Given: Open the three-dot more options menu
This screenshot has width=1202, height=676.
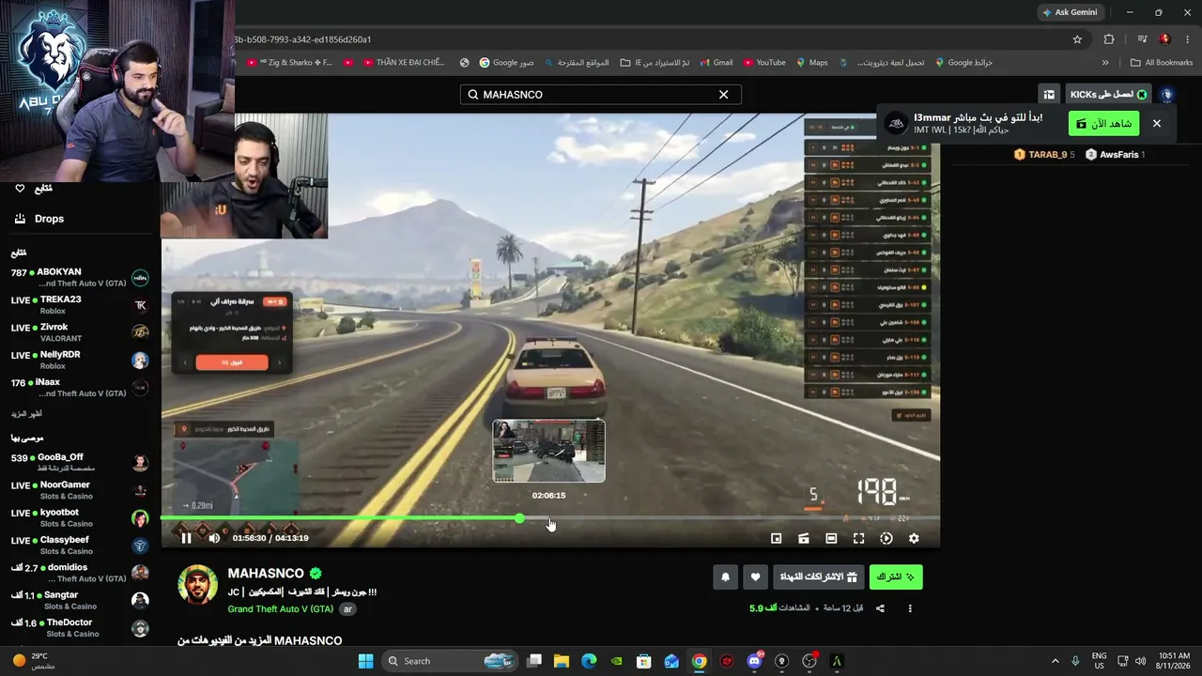Looking at the screenshot, I should (910, 608).
